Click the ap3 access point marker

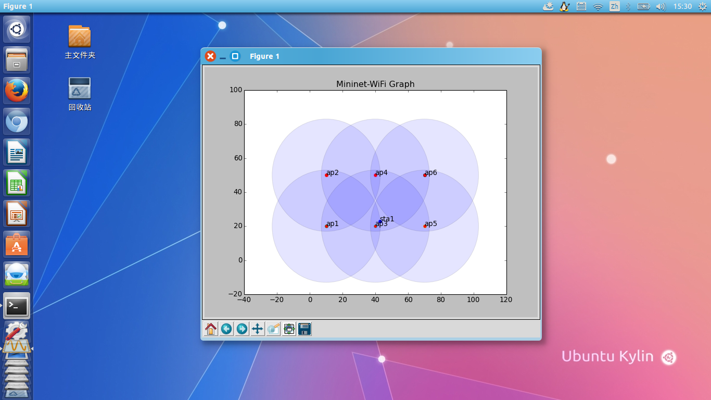point(375,226)
